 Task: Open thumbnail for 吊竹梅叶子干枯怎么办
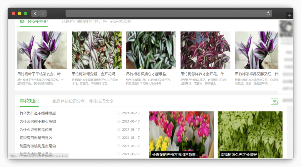pos(42,50)
